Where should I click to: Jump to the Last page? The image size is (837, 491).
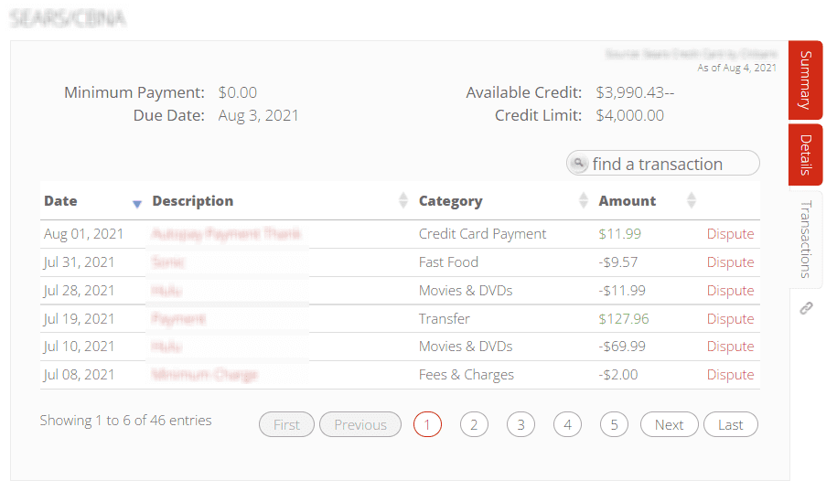tap(730, 424)
